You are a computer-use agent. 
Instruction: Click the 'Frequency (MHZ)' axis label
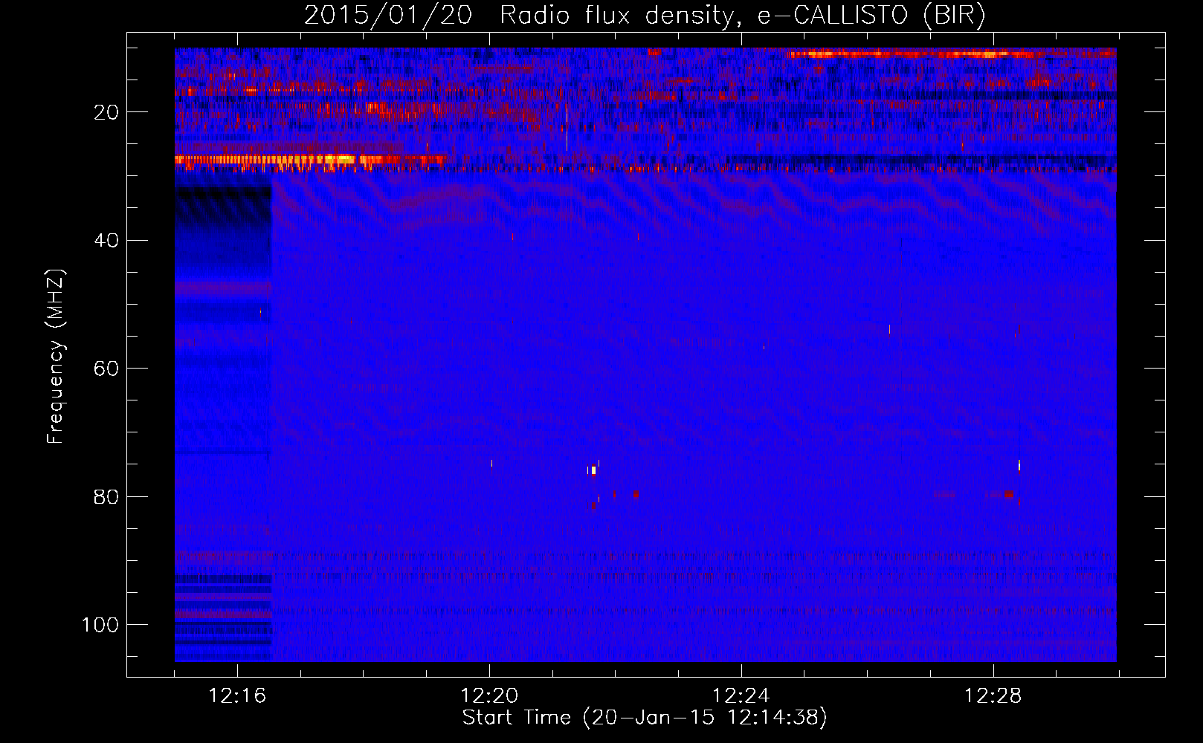click(x=56, y=357)
